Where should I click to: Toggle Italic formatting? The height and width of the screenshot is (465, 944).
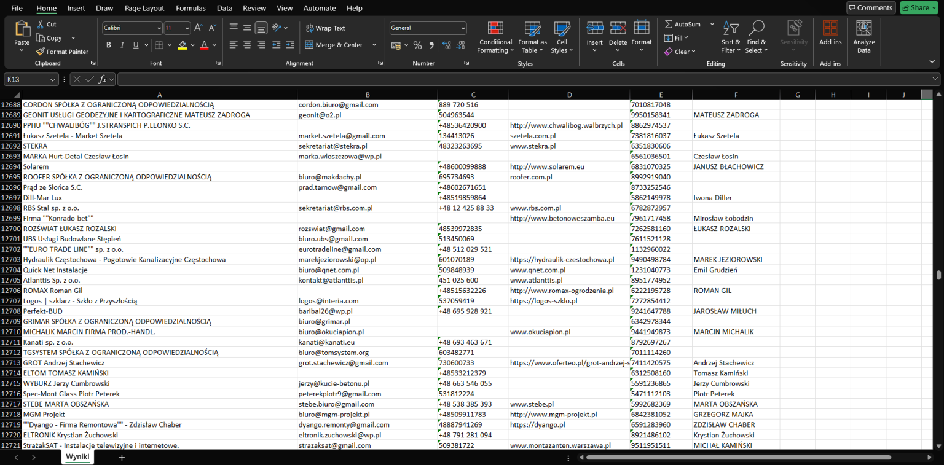point(122,45)
